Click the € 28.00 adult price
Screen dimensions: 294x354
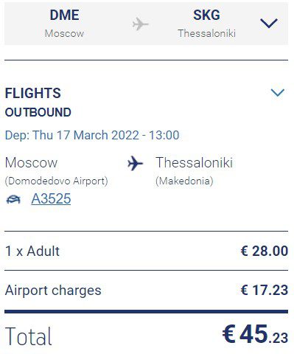[265, 251]
